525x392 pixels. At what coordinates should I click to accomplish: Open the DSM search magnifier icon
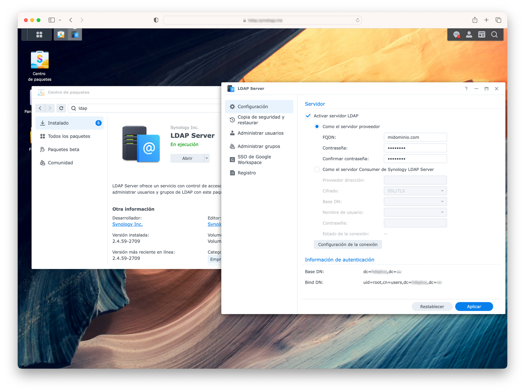pyautogui.click(x=494, y=35)
